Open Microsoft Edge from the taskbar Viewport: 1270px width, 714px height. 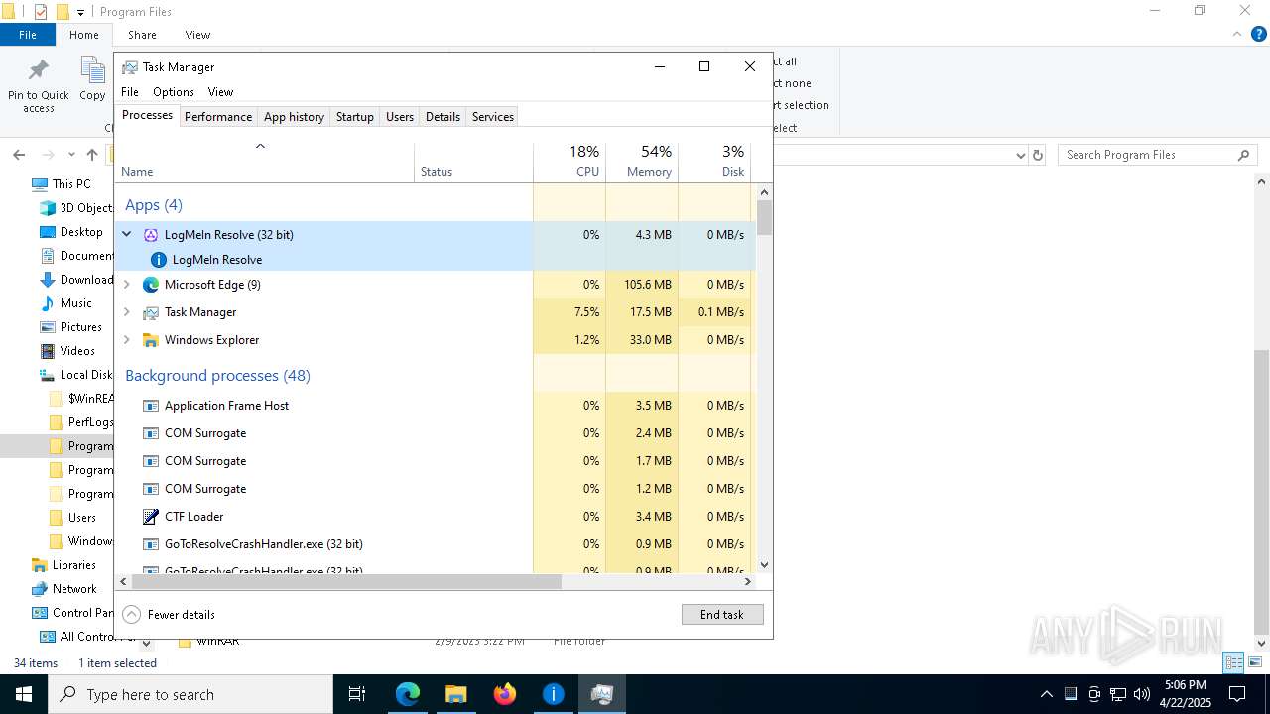point(408,694)
